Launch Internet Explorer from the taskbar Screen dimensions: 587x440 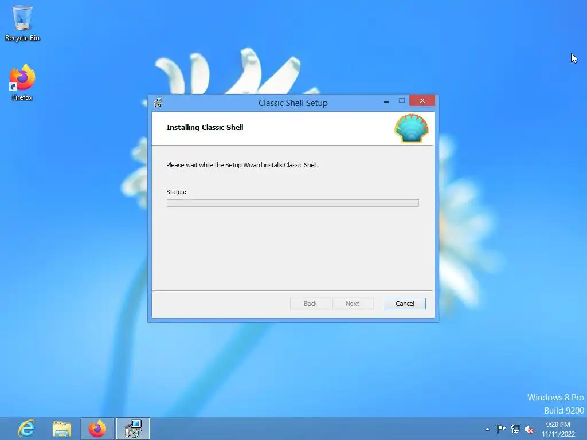tap(26, 429)
